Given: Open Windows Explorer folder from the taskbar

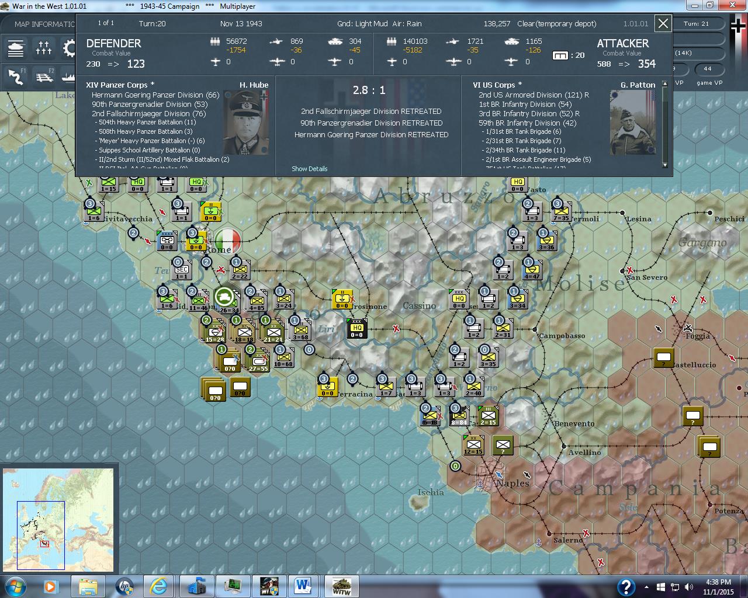Looking at the screenshot, I should point(88,586).
